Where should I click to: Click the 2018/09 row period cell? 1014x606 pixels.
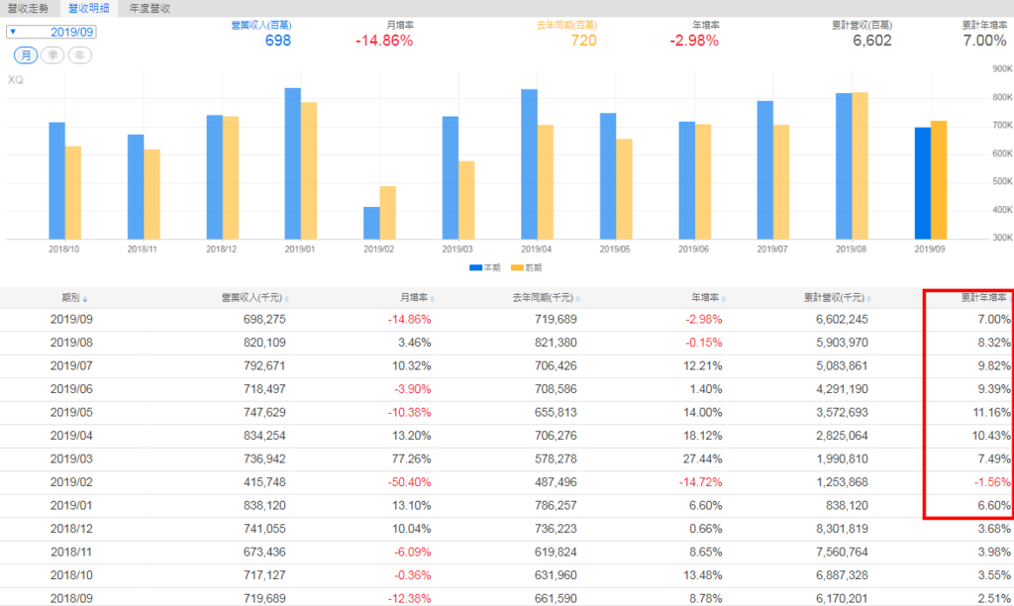(x=71, y=599)
